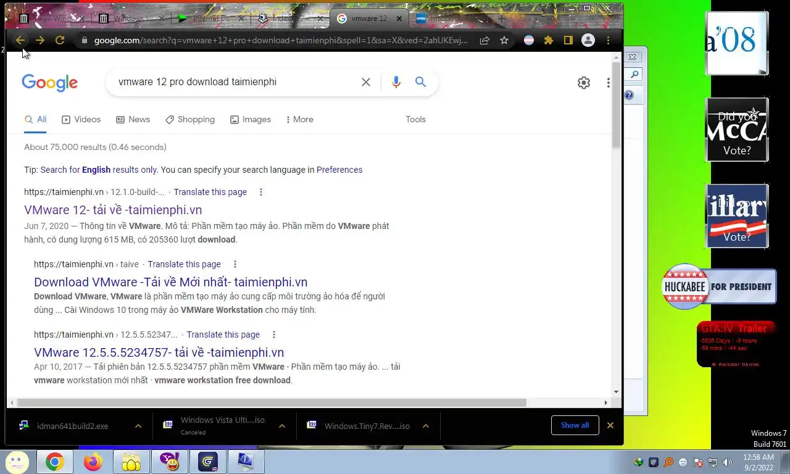Open the Extensions puzzle-piece menu
This screenshot has height=474, width=790.
click(549, 40)
